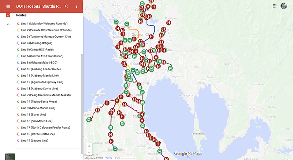Screen dimensions: 293x160
Task: Select Line 1 (Malanday-Welcome Rotunda)
Action: point(44,23)
